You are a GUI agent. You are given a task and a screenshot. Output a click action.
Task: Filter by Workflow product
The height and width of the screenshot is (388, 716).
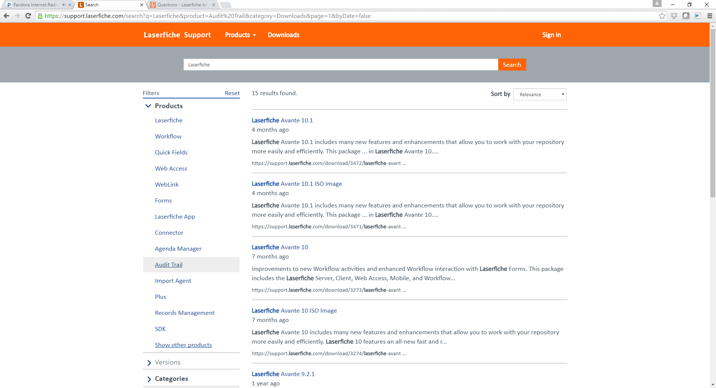168,136
